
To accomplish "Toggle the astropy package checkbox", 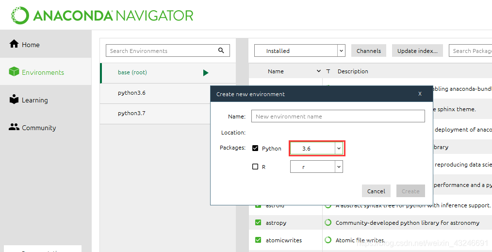I will pos(258,222).
